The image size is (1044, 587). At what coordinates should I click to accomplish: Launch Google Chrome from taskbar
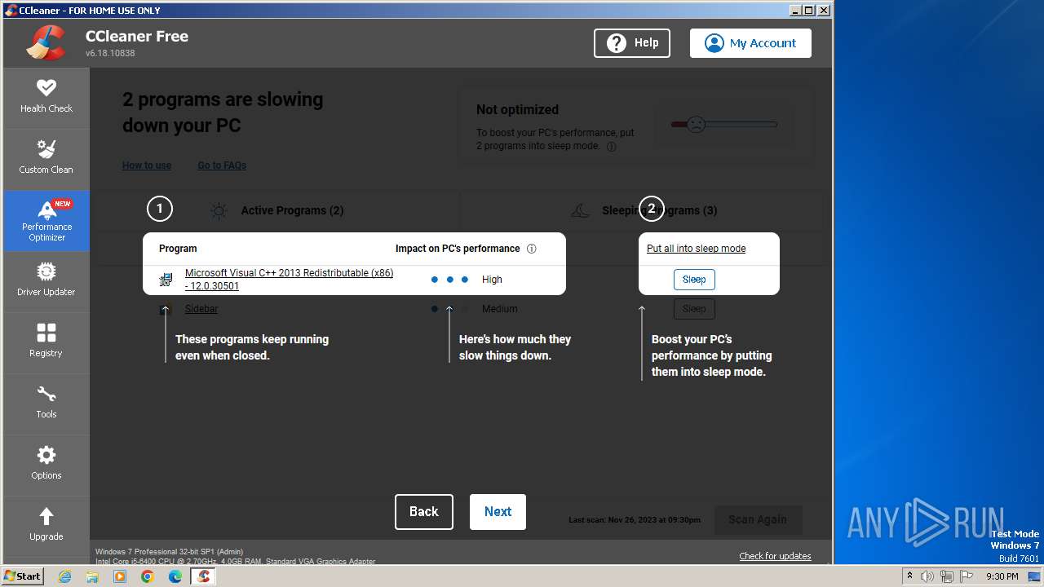click(148, 576)
